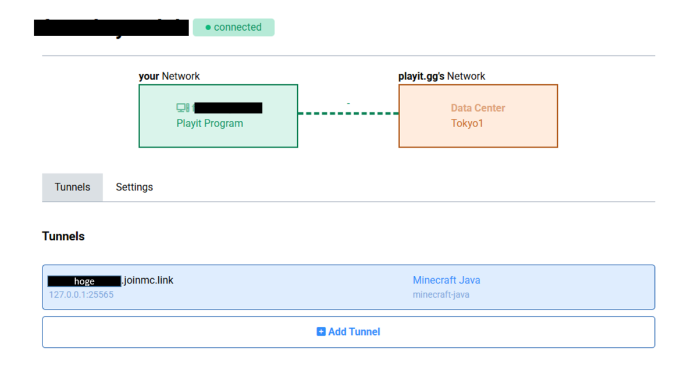Click the joinmc.link tunnel address
Image resolution: width=698 pixels, height=371 pixels.
click(147, 280)
